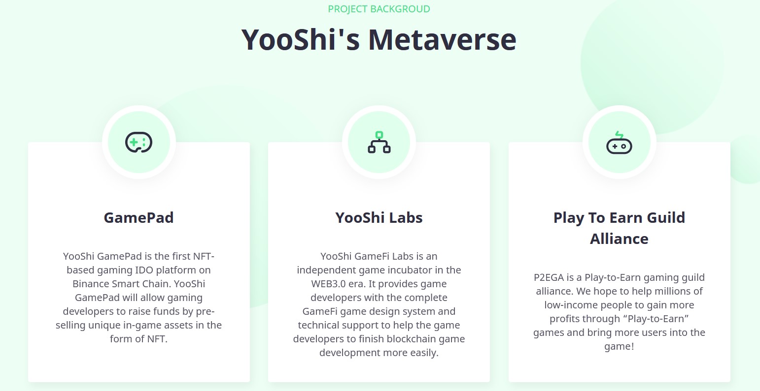760x391 pixels.
Task: Click the P2EGA guild alliance description paragraph
Action: 619,311
